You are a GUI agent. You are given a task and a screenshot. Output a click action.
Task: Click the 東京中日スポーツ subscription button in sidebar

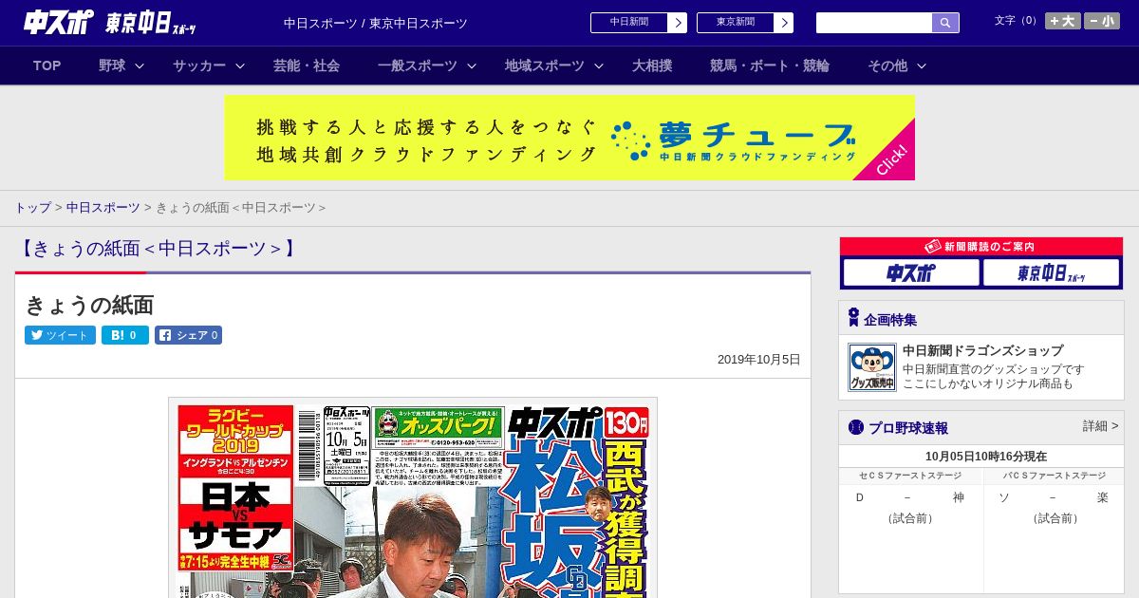[x=1051, y=272]
